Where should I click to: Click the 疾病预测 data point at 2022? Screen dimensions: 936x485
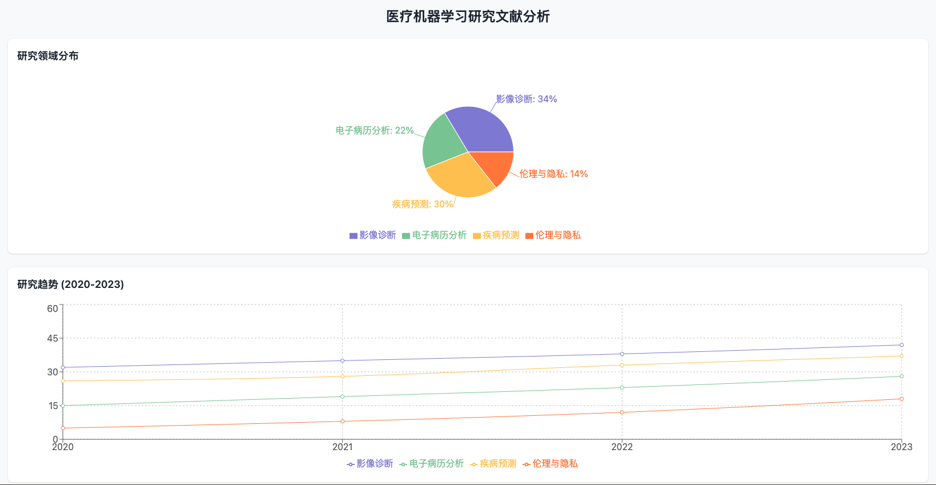click(622, 365)
